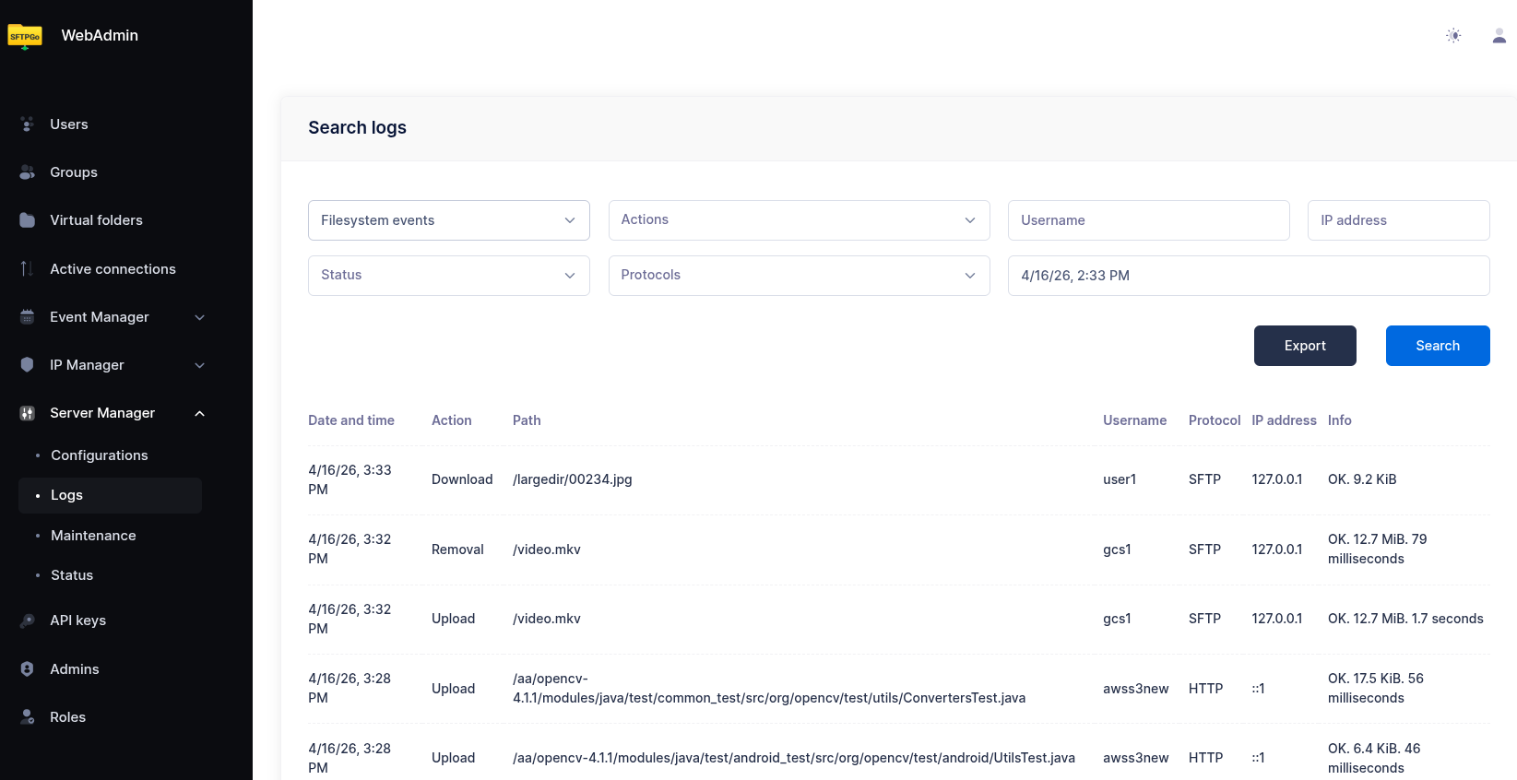Click into the Username filter field
The height and width of the screenshot is (780, 1517).
(1148, 220)
